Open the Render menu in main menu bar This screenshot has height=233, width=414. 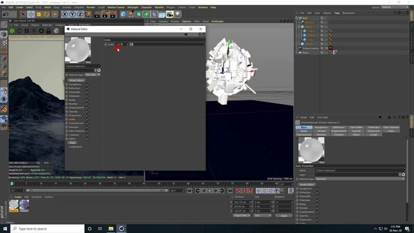[x=91, y=7]
